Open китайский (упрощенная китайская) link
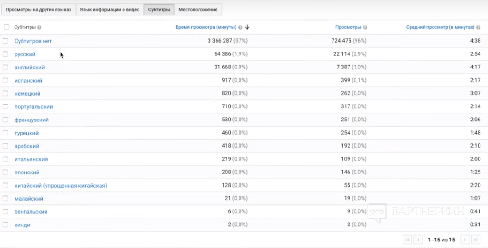Viewport: 488px width, 248px height. click(x=61, y=186)
